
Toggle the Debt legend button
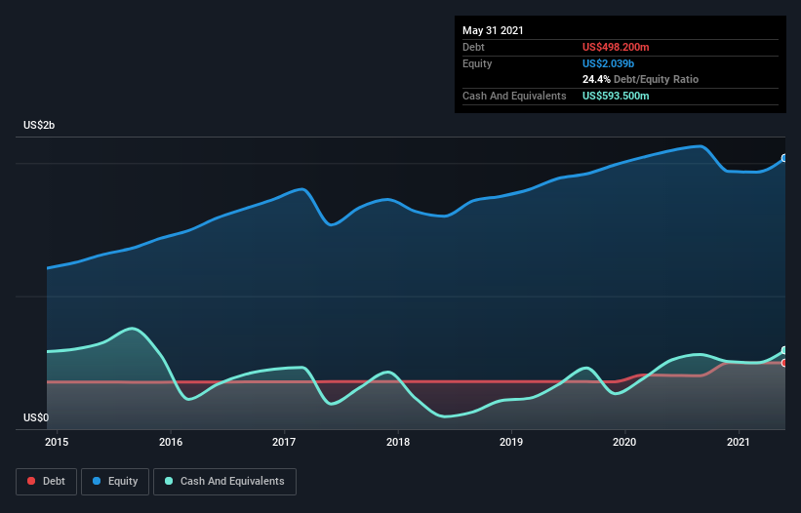click(x=46, y=482)
